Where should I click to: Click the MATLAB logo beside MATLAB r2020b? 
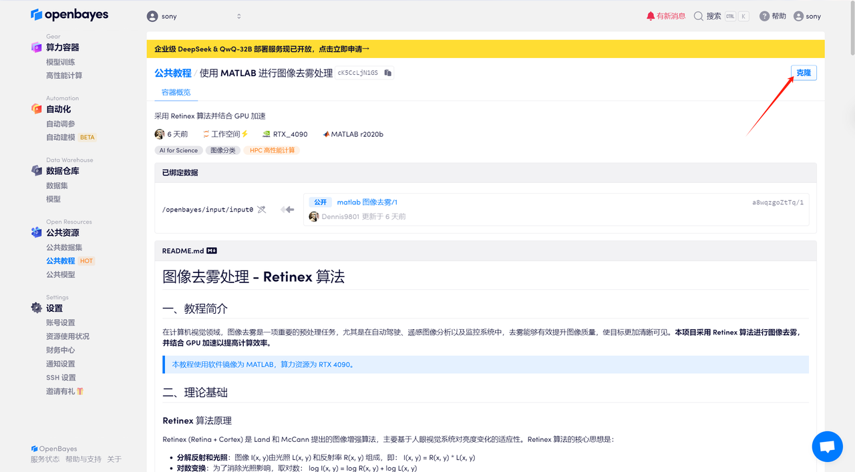(326, 134)
